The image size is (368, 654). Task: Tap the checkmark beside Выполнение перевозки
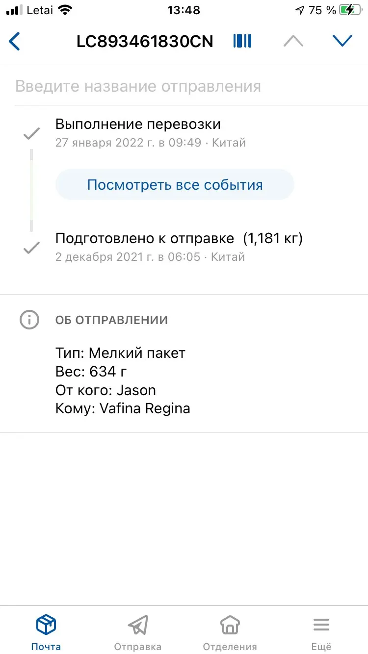pos(31,133)
